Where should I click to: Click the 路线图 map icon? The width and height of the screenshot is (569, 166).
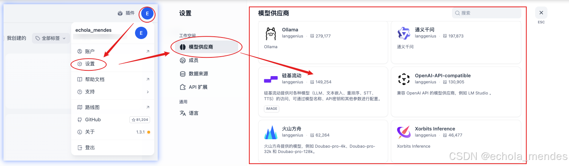[x=80, y=107]
